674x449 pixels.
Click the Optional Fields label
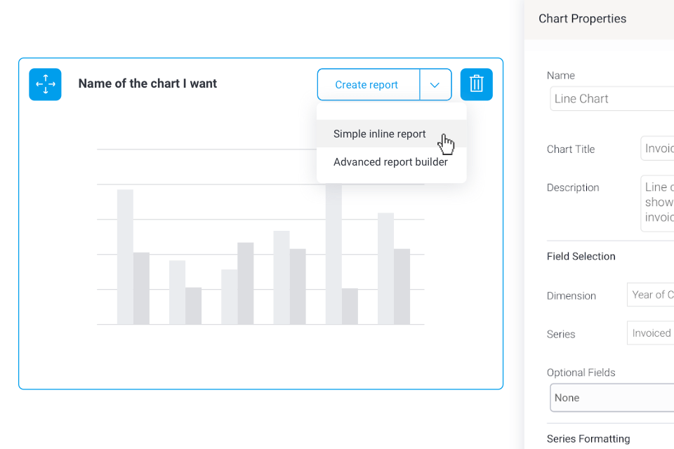[x=581, y=373]
